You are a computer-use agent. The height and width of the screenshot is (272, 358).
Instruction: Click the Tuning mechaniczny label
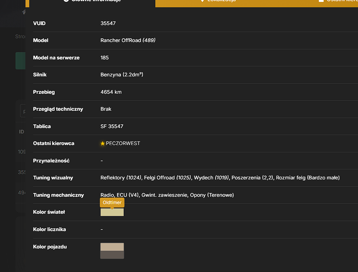point(59,195)
